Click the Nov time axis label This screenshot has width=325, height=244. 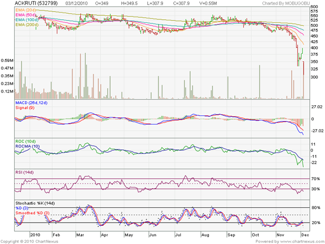280,235
